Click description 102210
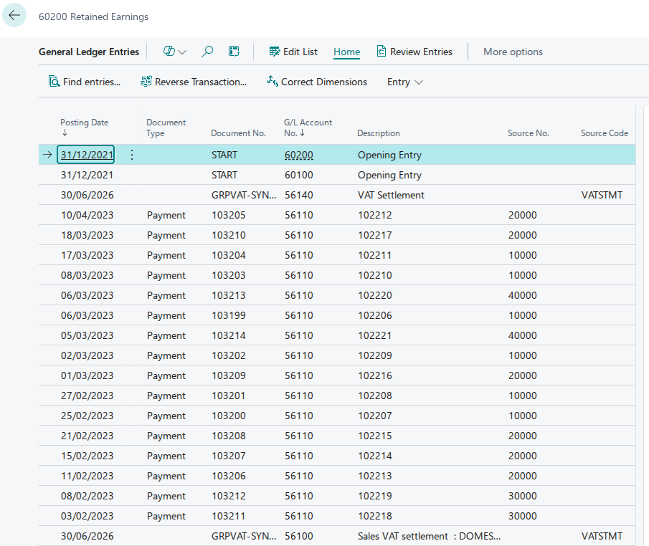This screenshot has width=649, height=546. tap(374, 275)
